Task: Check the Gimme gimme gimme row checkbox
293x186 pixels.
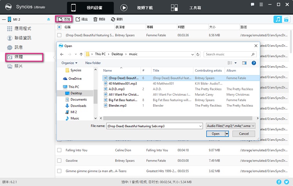Action: tap(59, 171)
